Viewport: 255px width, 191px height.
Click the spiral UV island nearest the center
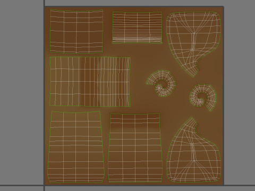coord(161,83)
